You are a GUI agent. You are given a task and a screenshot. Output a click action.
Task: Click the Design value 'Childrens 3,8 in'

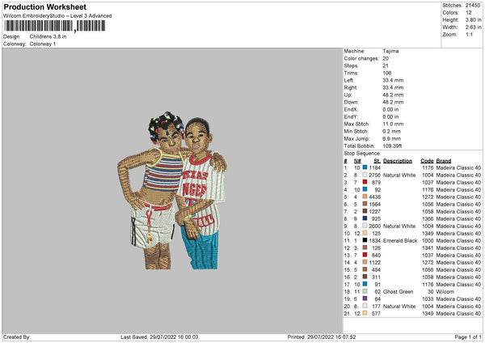[48, 36]
